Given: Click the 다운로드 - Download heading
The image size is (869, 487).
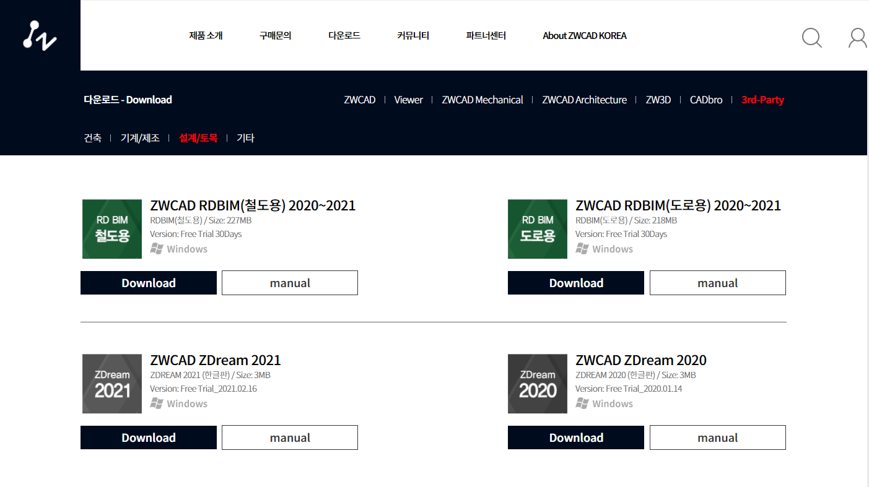Looking at the screenshot, I should click(x=128, y=100).
